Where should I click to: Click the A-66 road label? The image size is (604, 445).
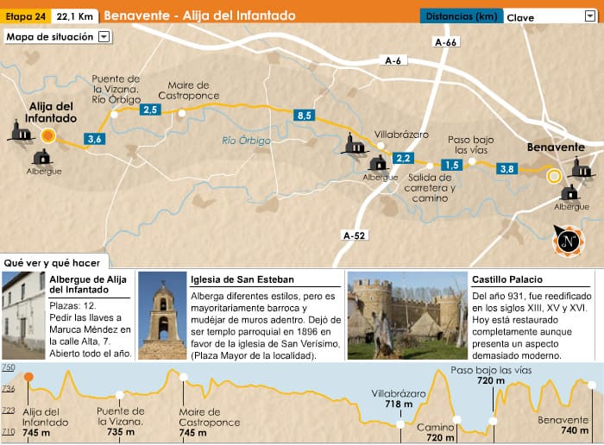click(x=445, y=42)
